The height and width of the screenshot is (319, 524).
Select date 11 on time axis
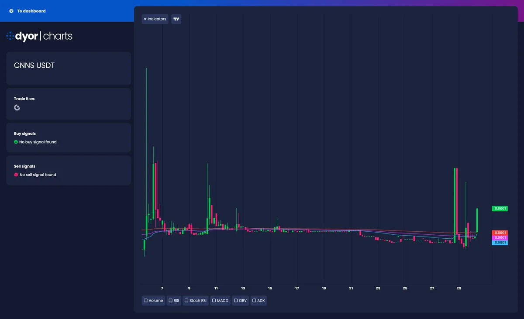pos(216,288)
